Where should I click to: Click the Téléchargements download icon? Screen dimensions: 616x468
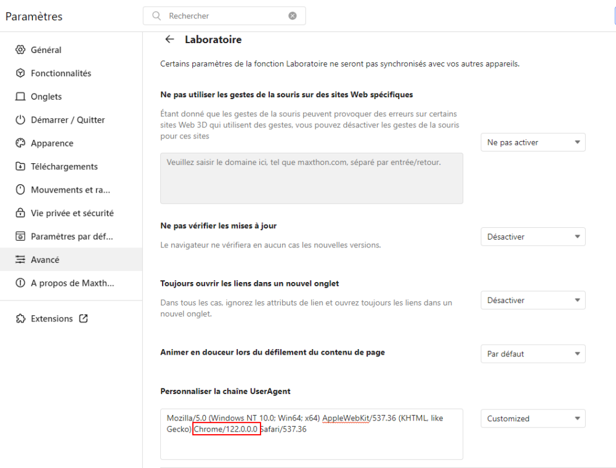[20, 167]
